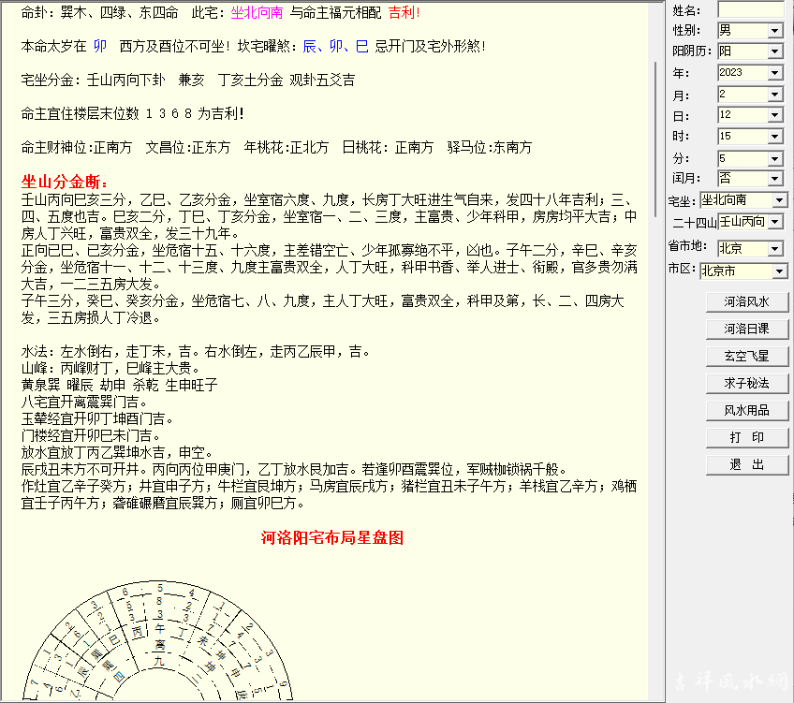Click the 文昌位:正东方 text
Screen dimensions: 794x703
(x=188, y=148)
